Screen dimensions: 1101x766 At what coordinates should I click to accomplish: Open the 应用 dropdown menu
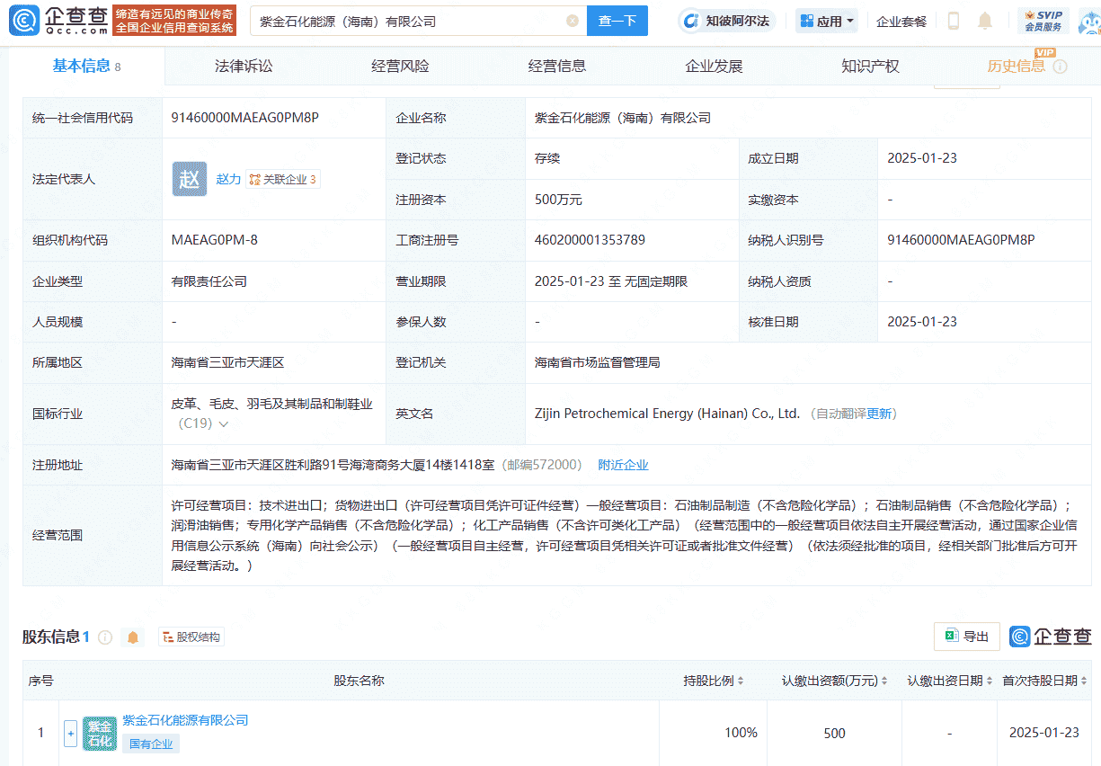click(x=825, y=20)
